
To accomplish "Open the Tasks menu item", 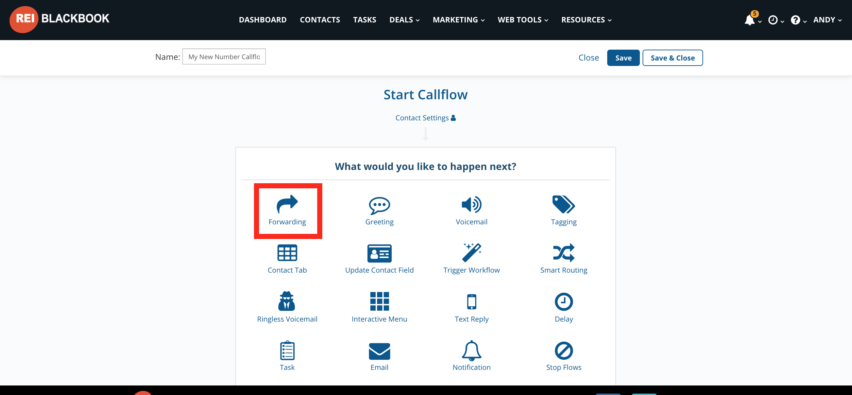I will pos(364,20).
